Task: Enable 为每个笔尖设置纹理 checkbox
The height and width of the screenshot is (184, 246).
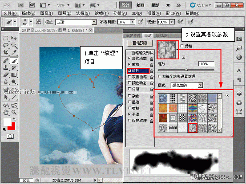Action: pos(159,76)
